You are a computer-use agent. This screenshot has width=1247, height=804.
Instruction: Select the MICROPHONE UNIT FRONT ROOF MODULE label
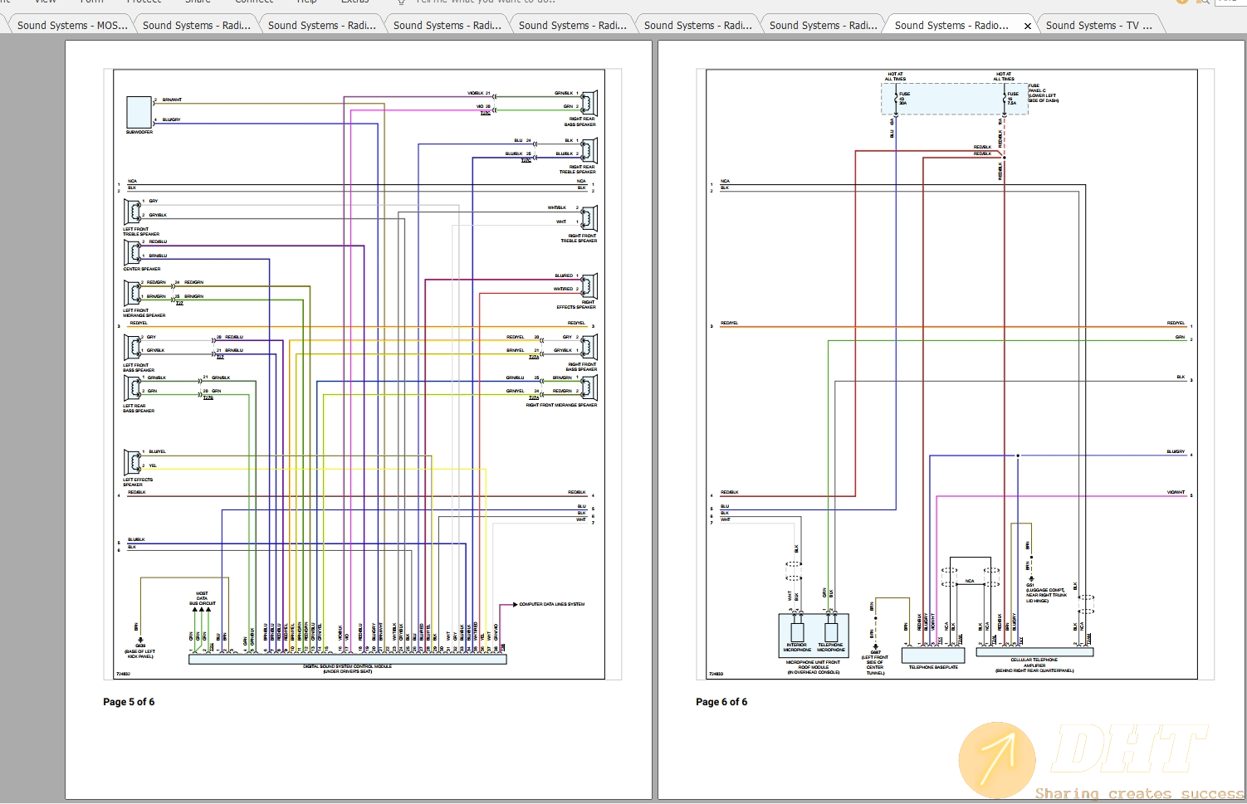tap(813, 667)
